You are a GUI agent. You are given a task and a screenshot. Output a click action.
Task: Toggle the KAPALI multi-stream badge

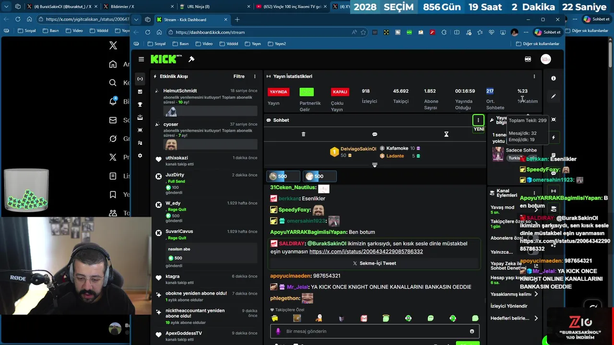[340, 92]
